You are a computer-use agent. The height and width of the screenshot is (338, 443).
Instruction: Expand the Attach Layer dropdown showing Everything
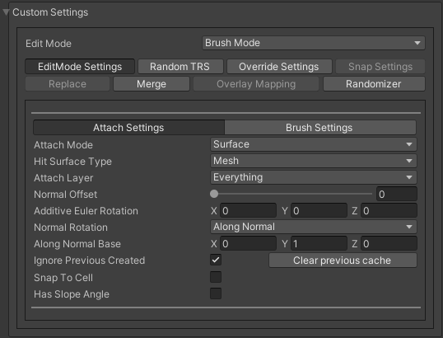point(314,177)
